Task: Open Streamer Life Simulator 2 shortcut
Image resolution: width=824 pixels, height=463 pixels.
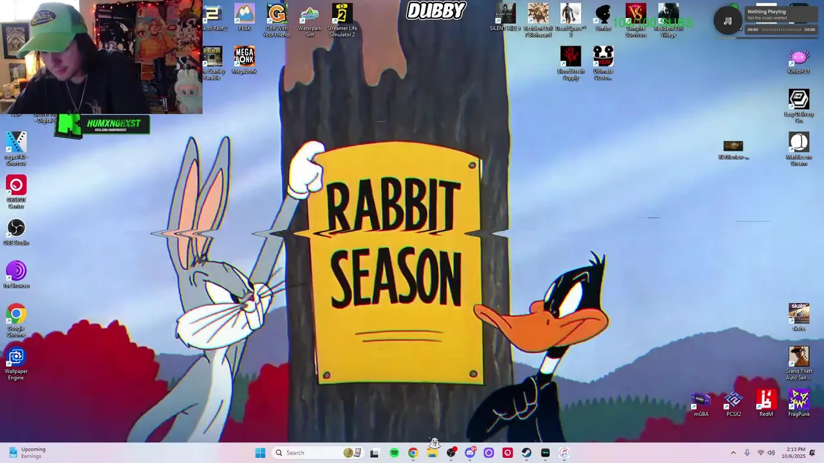Action: 342,21
